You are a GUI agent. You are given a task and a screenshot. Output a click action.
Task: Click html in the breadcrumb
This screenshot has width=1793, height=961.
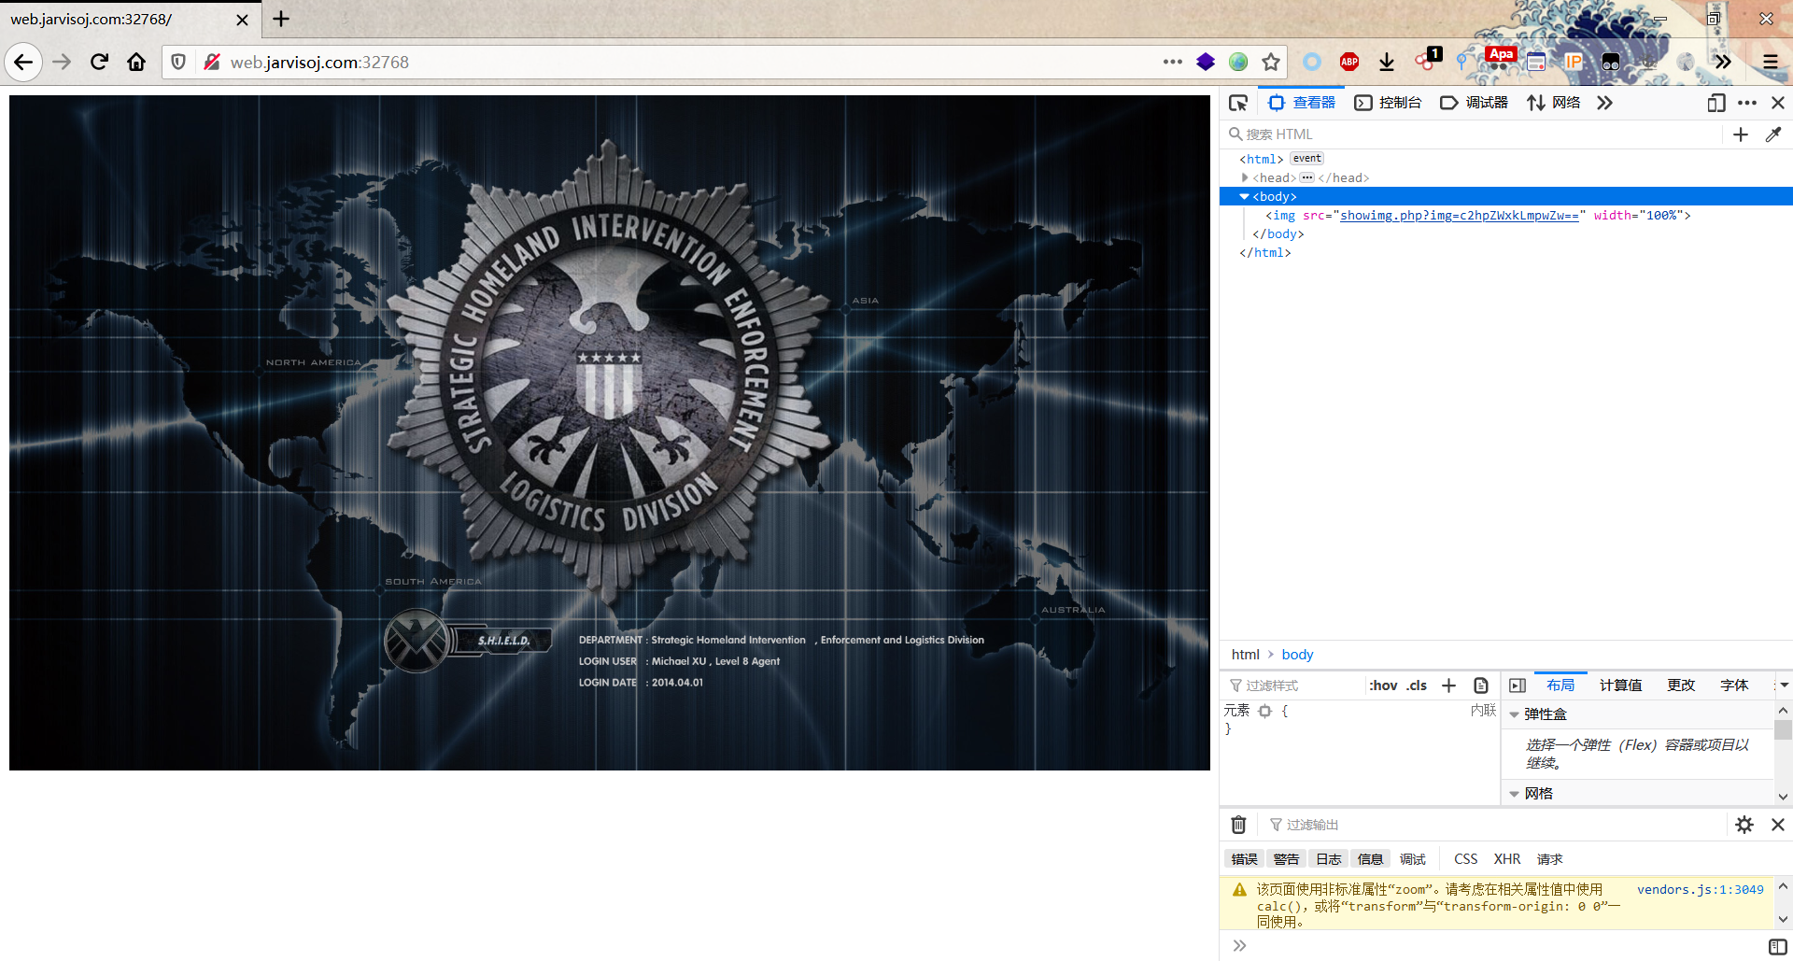tap(1246, 655)
